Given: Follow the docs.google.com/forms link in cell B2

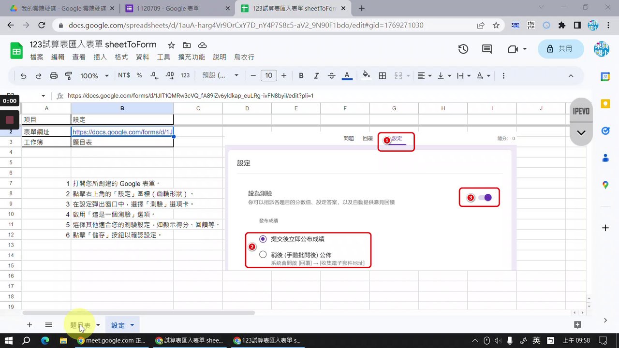Looking at the screenshot, I should click(x=122, y=132).
